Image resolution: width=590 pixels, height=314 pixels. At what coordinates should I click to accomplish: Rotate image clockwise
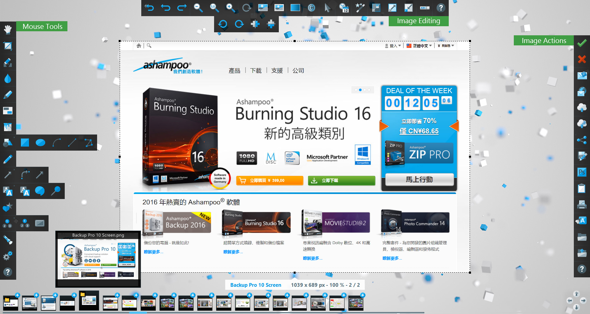coord(239,24)
